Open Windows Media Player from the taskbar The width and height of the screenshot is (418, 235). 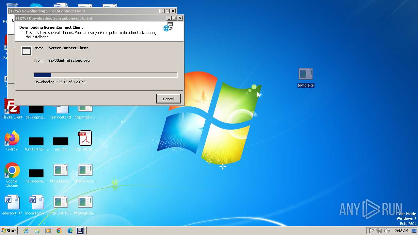[x=48, y=231]
